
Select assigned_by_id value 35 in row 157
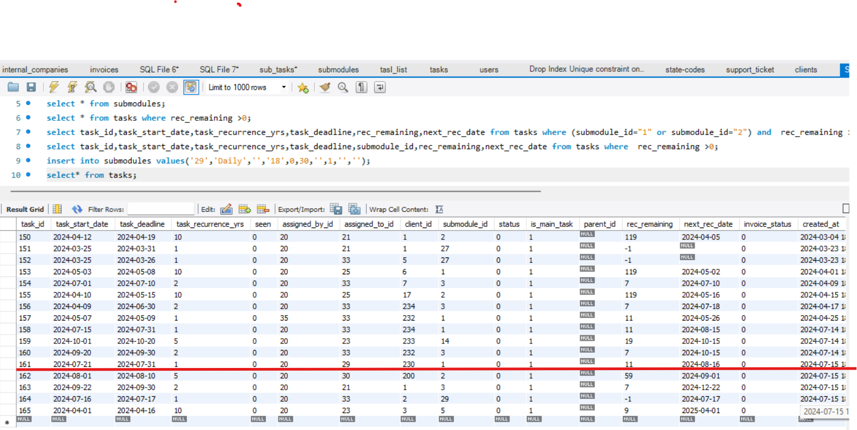tap(307, 318)
